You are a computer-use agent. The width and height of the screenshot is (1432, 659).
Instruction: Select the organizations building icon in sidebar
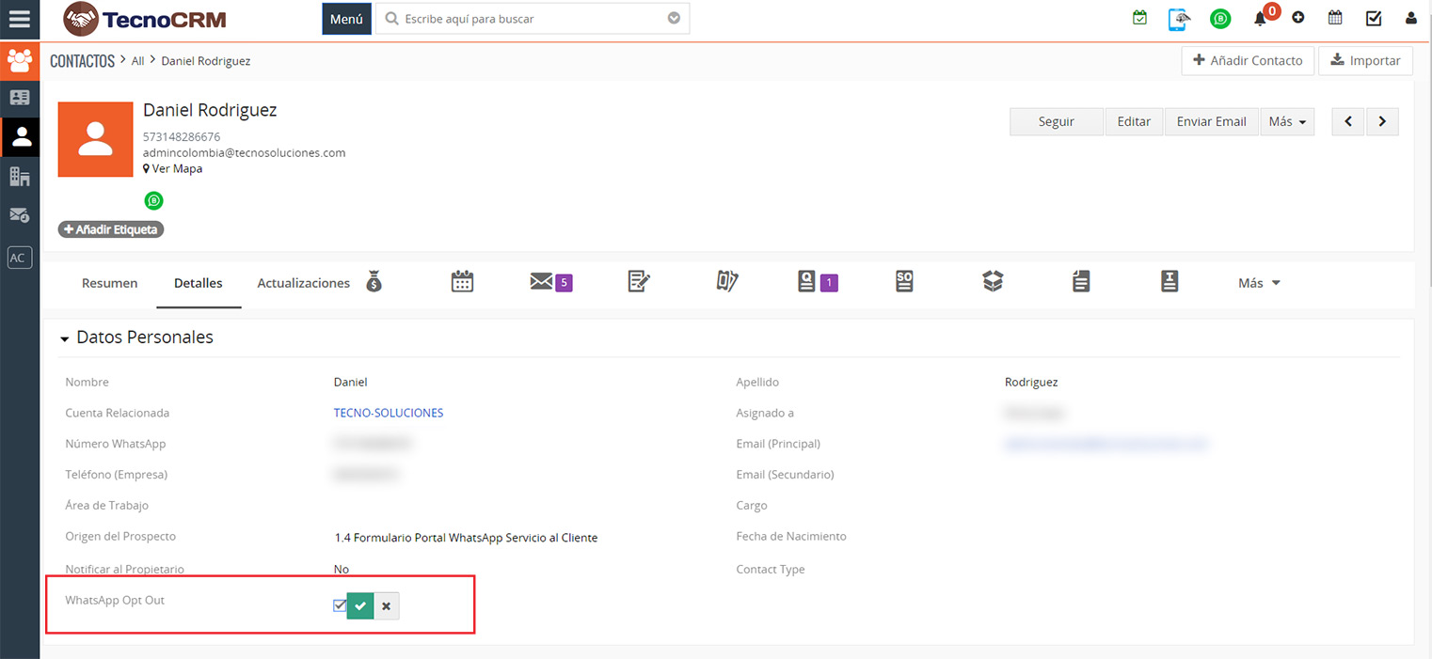[20, 176]
